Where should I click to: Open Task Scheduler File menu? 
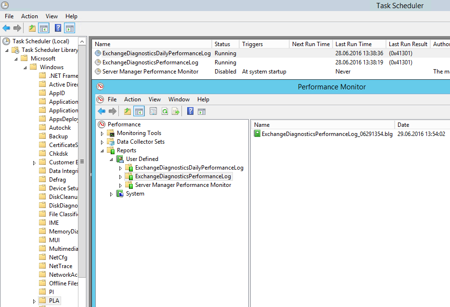9,16
